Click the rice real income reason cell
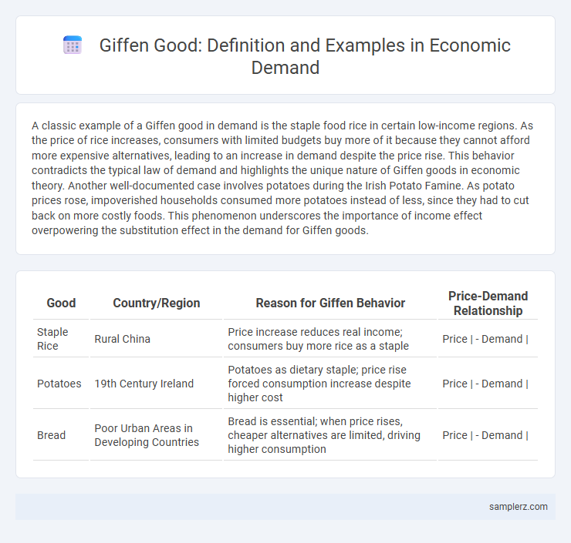This screenshot has height=543, width=571. pos(330,339)
